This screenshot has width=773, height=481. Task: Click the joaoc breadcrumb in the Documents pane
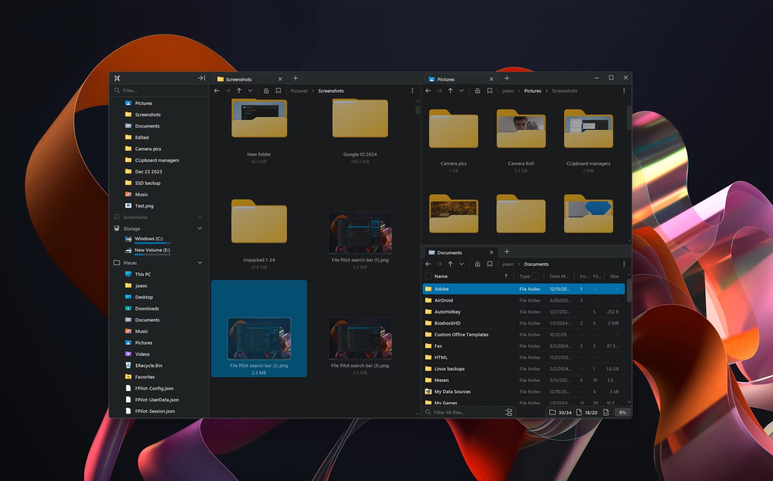pyautogui.click(x=508, y=264)
